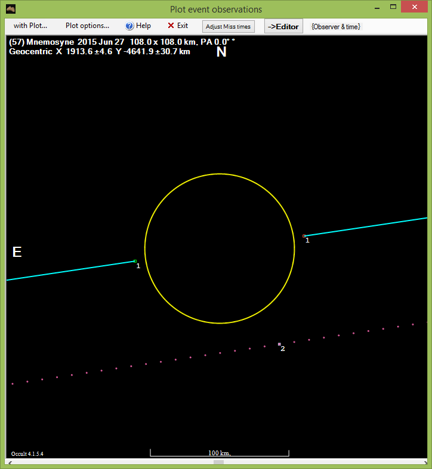Open the 'Plot options...' menu

(x=87, y=26)
